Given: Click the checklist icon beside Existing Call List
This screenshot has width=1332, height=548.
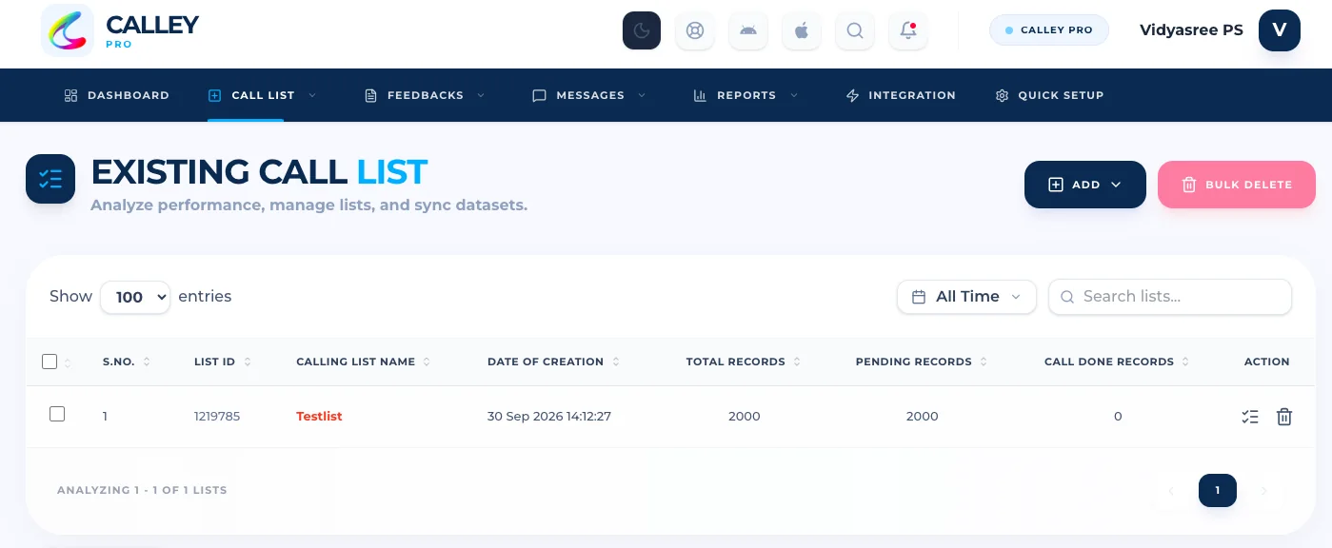Looking at the screenshot, I should [x=50, y=179].
